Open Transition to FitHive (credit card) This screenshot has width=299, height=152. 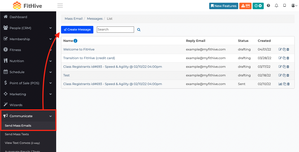click(x=89, y=58)
